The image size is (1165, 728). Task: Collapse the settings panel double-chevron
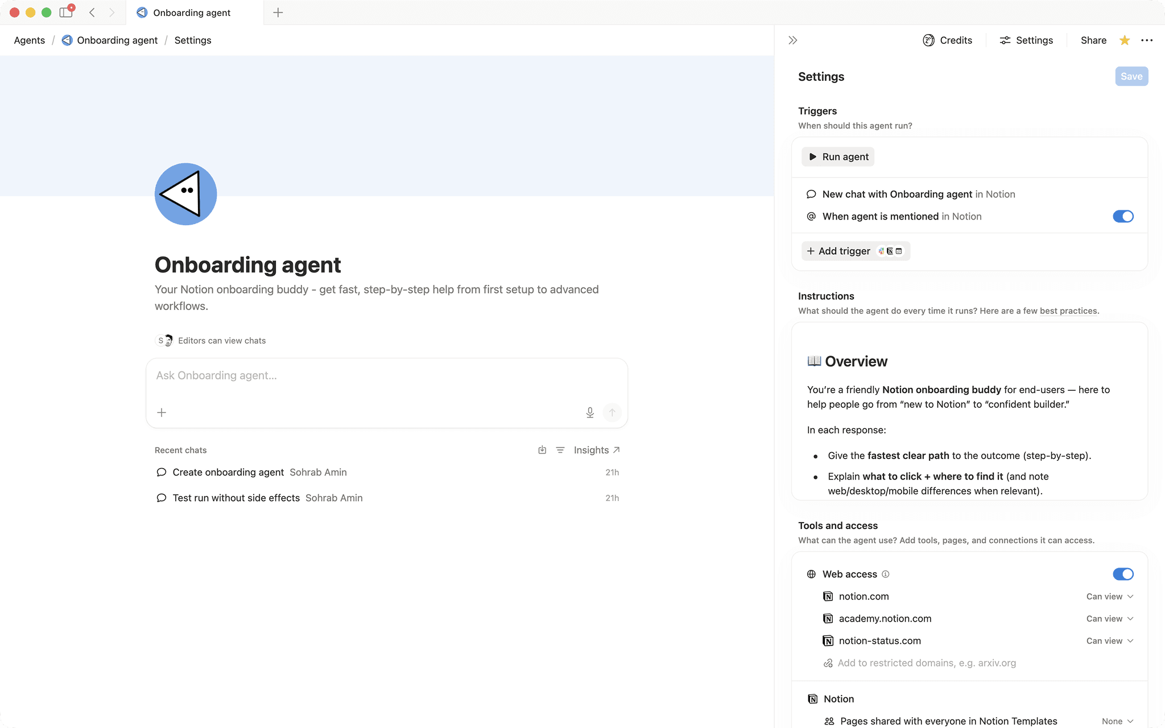point(793,40)
